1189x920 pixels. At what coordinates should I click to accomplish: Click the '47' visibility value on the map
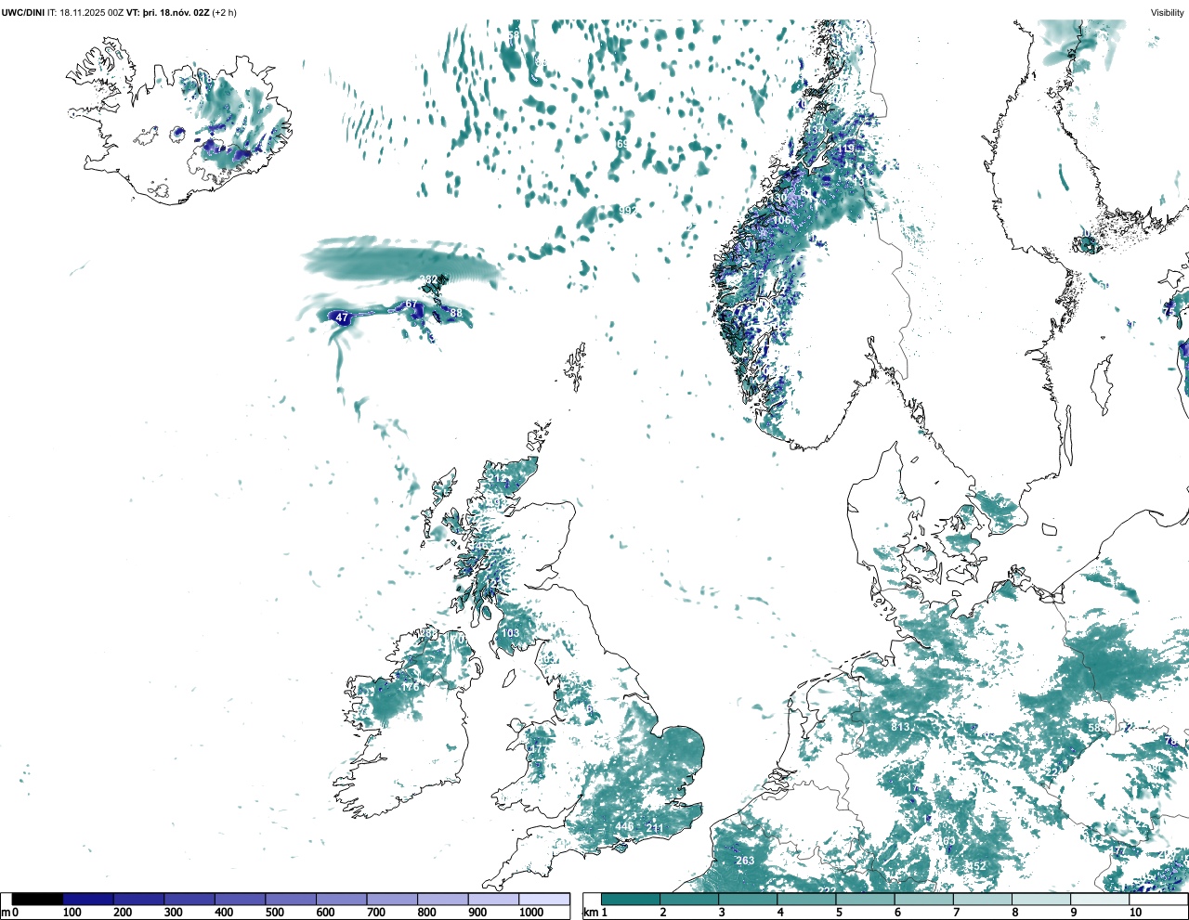click(x=342, y=317)
